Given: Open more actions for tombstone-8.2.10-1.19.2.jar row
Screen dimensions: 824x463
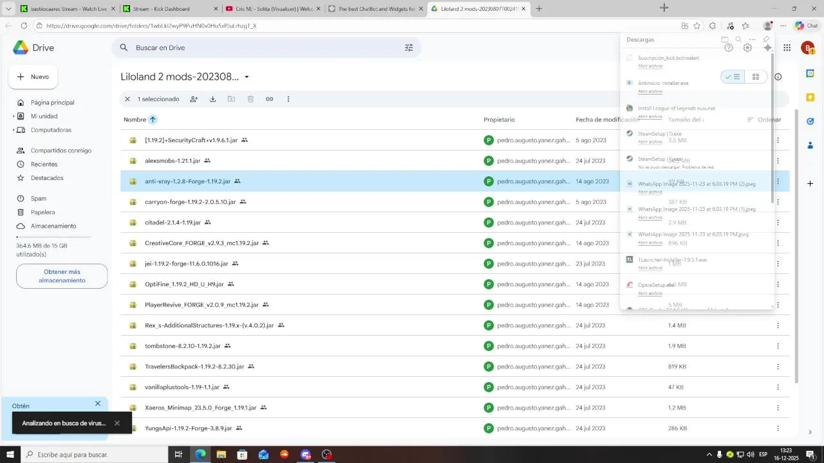Looking at the screenshot, I should (778, 346).
